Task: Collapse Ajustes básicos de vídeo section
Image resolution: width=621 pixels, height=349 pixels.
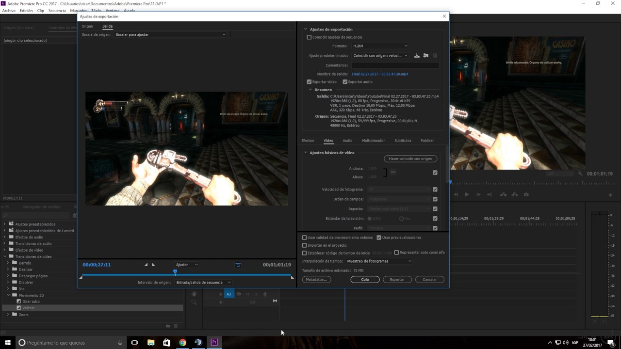Action: tap(306, 153)
